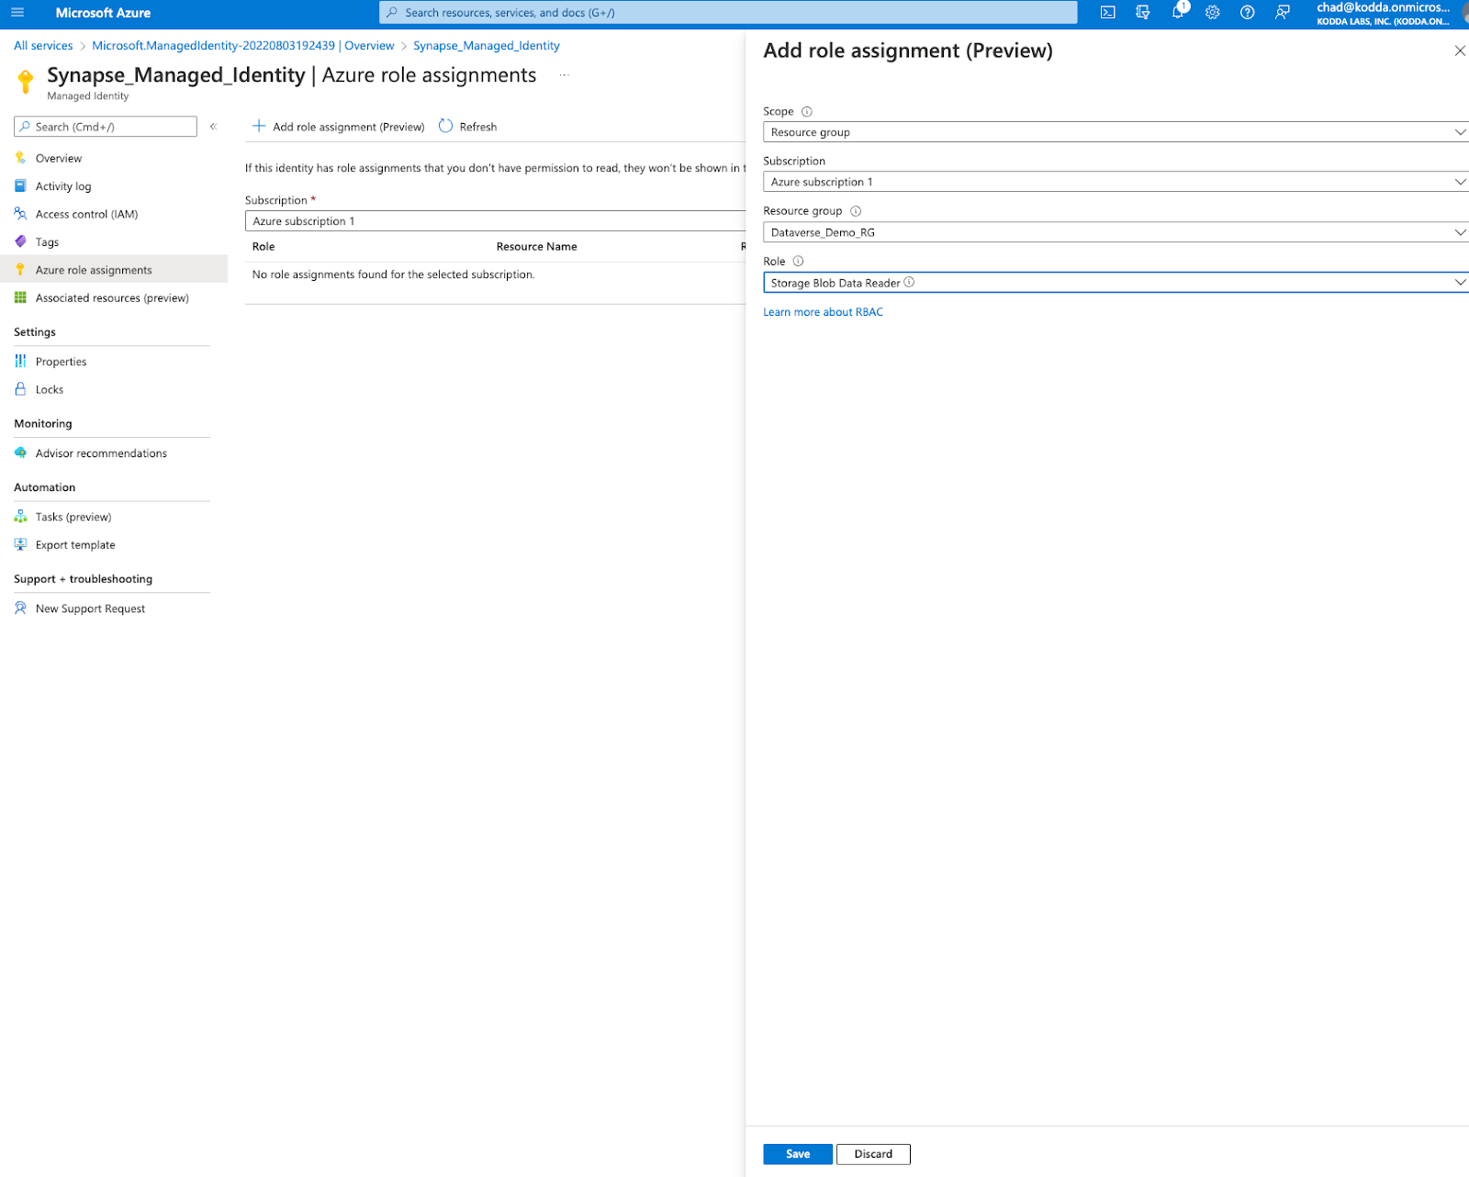Click the Associated resources grid icon
Viewport: 1469px width, 1177px height.
coord(20,297)
